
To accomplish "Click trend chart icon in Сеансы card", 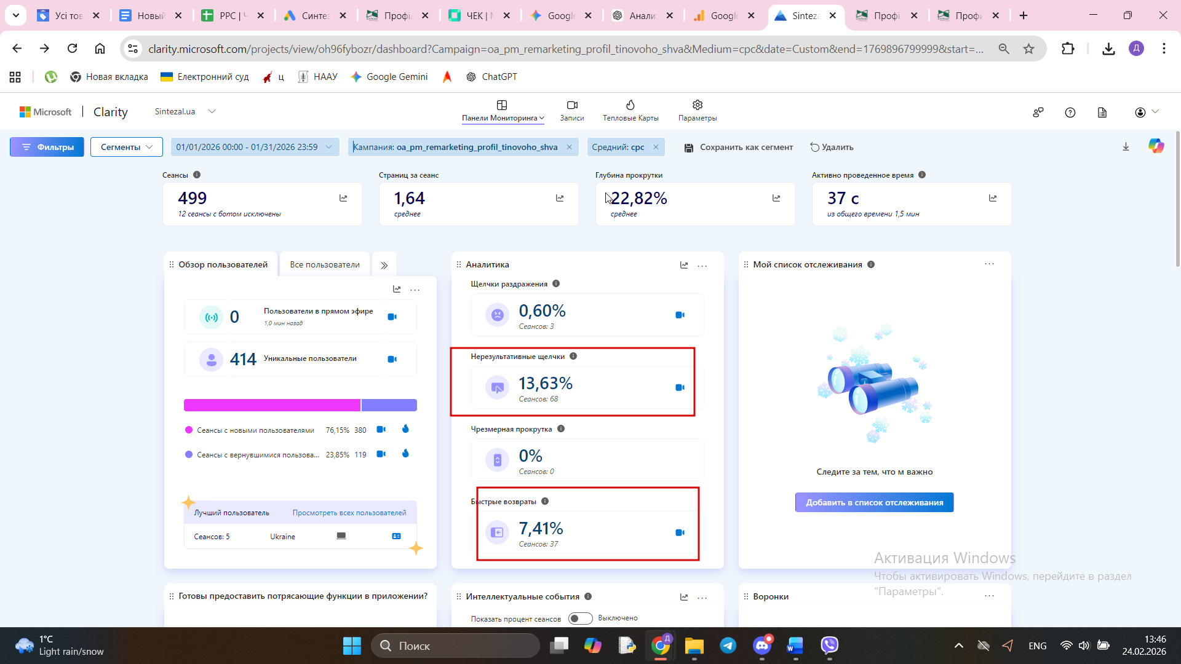I will (343, 198).
